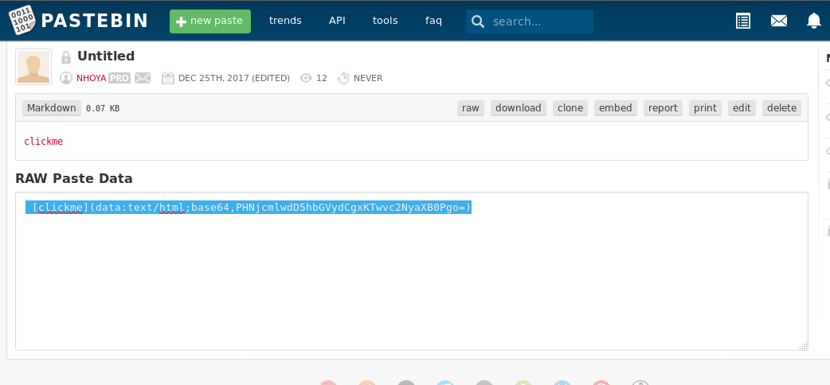This screenshot has height=385, width=830.
Task: Click the user avatar thumbnail
Action: [33, 67]
